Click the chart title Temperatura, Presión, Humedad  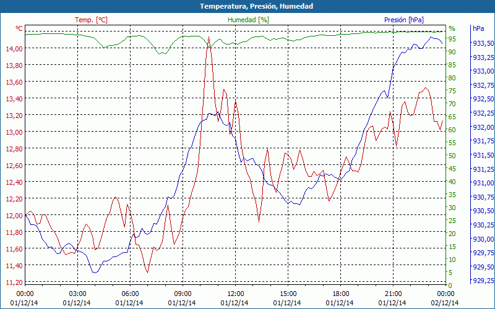coord(247,6)
